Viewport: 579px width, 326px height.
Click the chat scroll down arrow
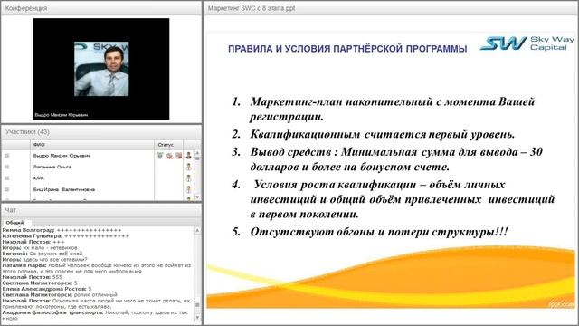click(197, 318)
